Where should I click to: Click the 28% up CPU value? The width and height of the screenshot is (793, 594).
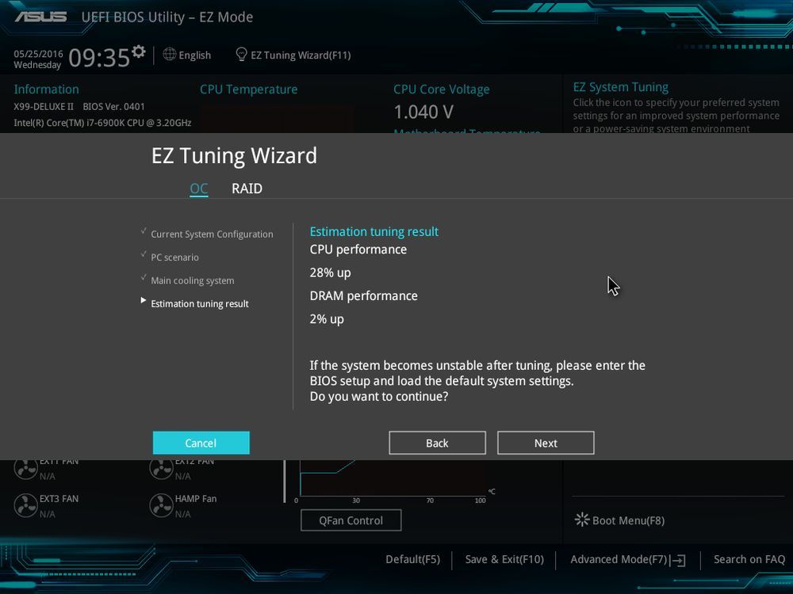coord(330,272)
